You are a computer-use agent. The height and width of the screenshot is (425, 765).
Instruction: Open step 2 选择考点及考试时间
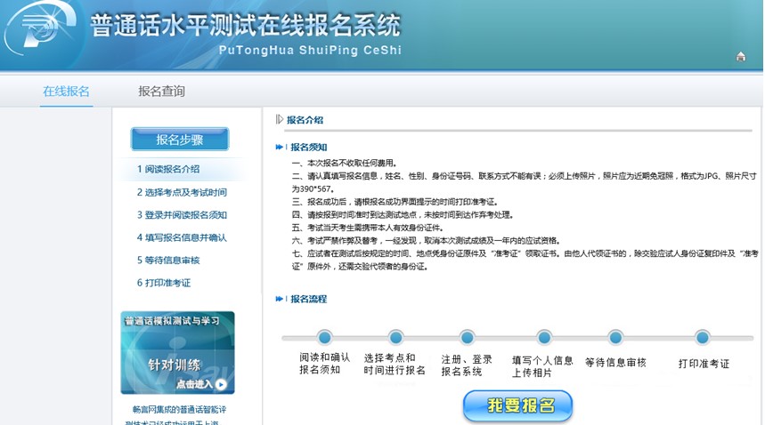(x=182, y=192)
